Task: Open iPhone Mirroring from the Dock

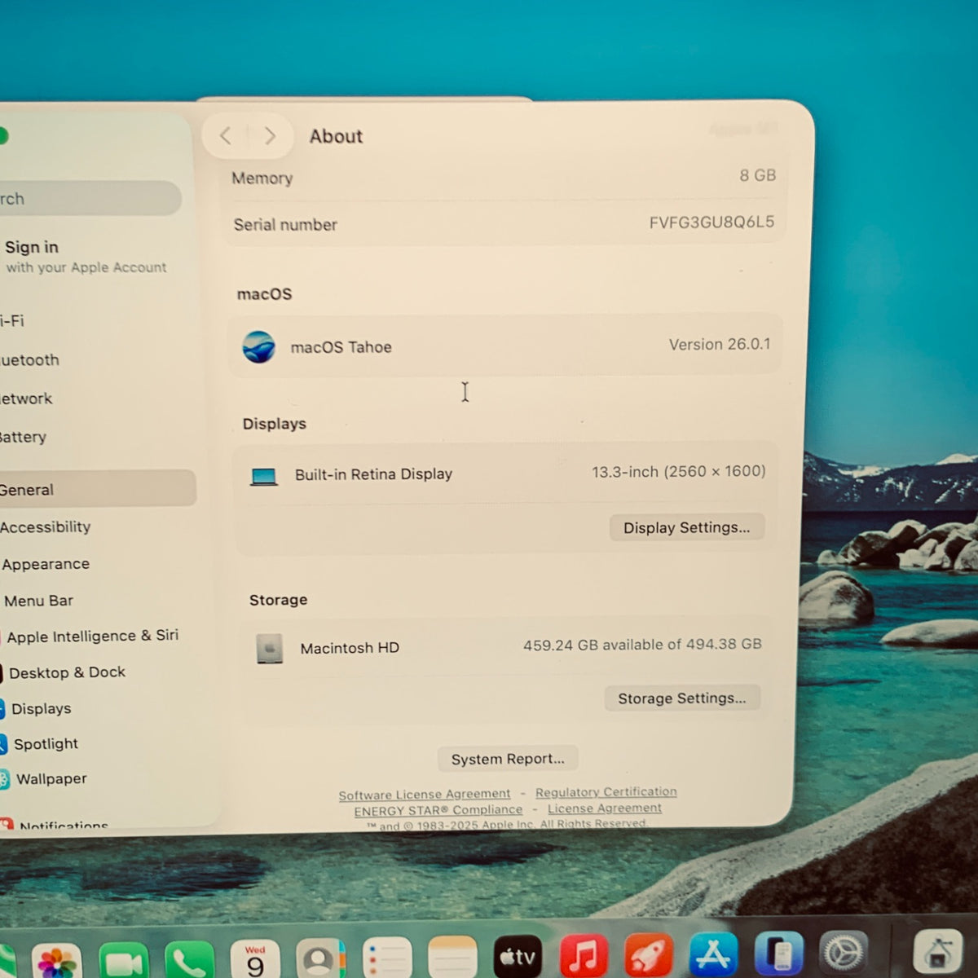Action: click(x=778, y=953)
